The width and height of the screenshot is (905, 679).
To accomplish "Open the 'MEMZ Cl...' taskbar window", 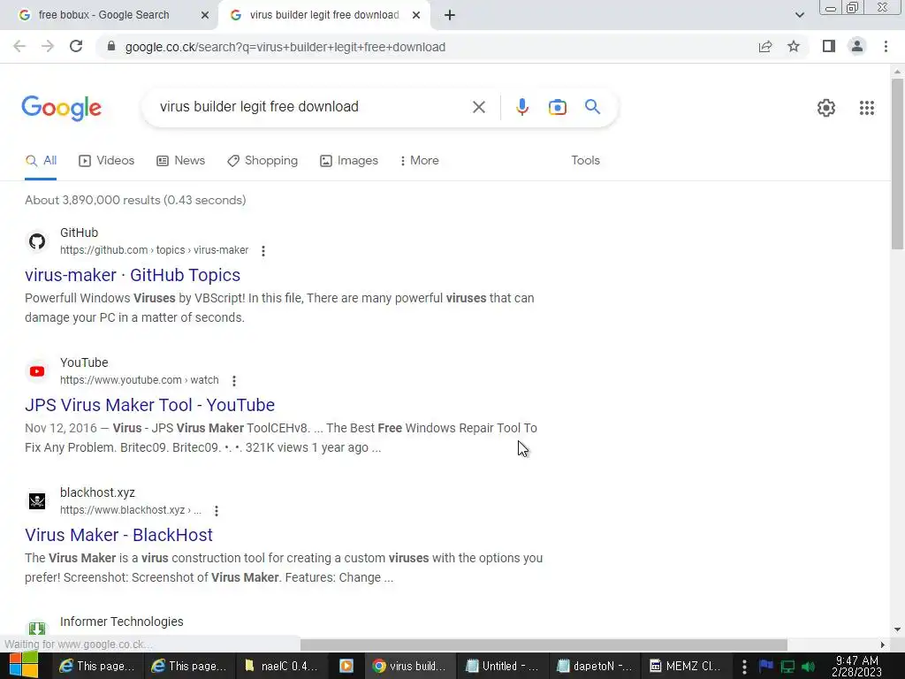I will pyautogui.click(x=686, y=666).
